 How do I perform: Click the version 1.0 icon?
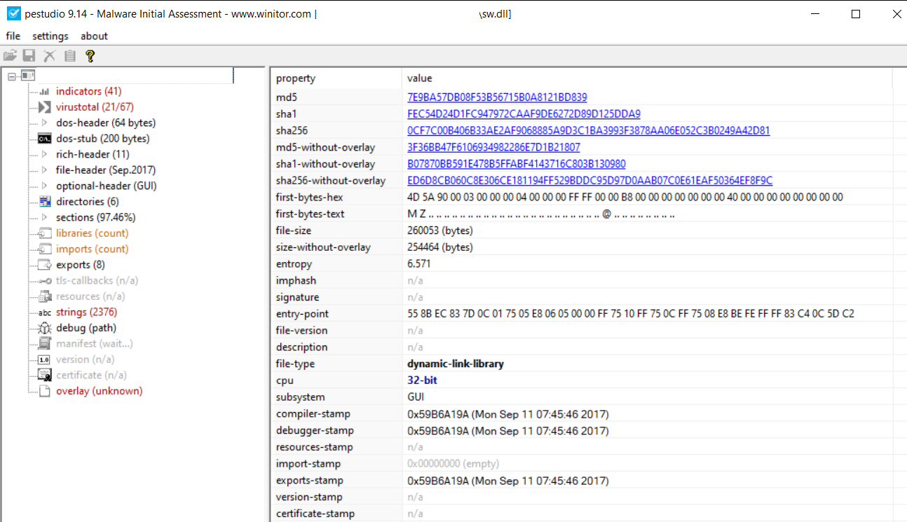pyautogui.click(x=45, y=359)
